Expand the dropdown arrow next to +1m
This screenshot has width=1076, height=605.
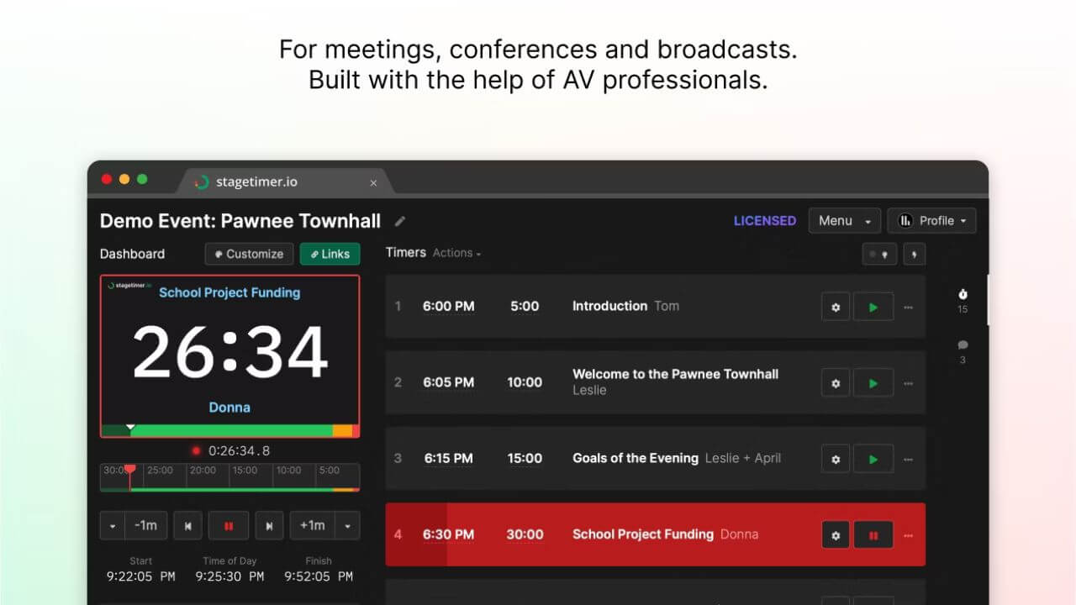point(346,526)
